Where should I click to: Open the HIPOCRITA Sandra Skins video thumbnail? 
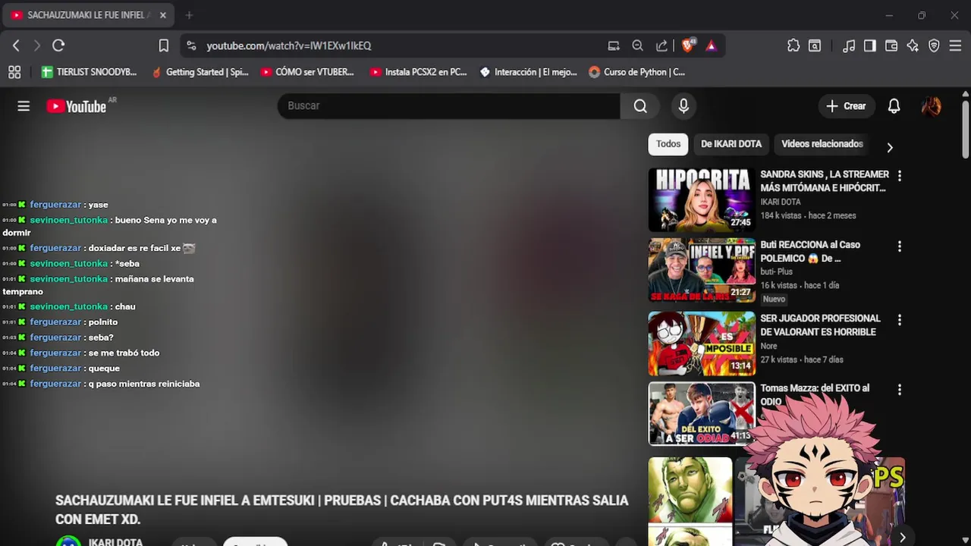pos(702,199)
